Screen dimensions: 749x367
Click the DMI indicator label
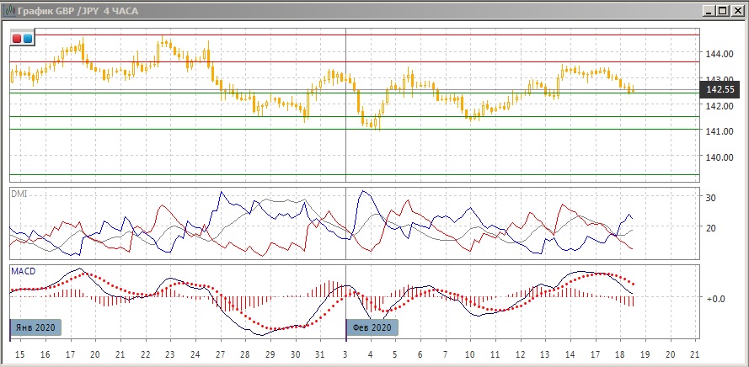tap(19, 194)
